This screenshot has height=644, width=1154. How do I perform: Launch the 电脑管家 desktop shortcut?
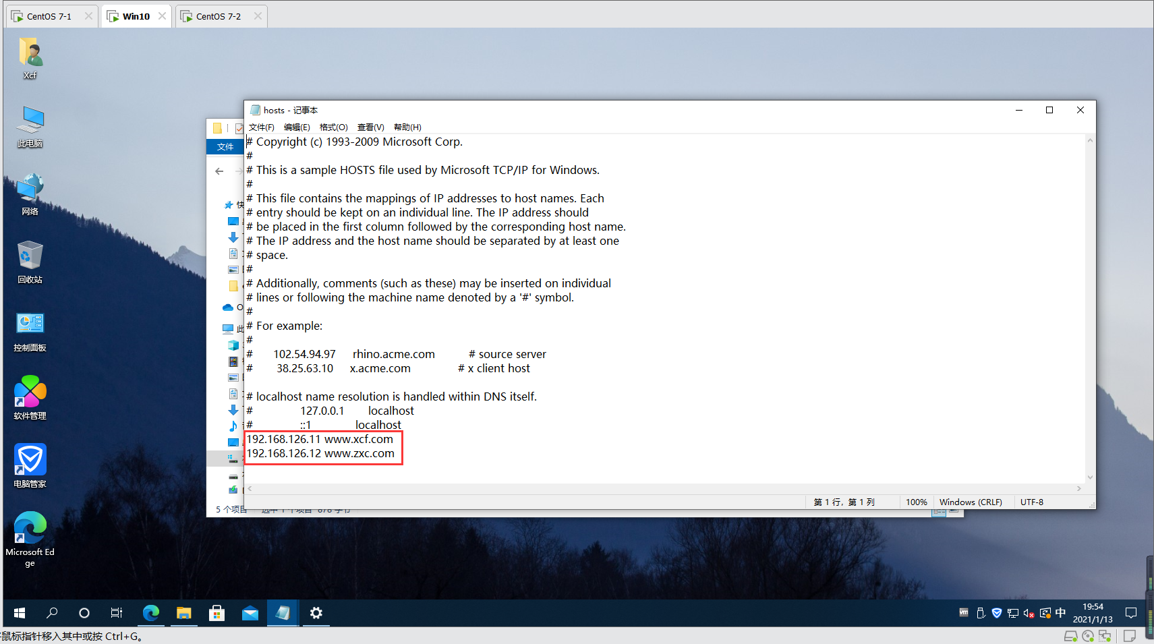coord(30,466)
